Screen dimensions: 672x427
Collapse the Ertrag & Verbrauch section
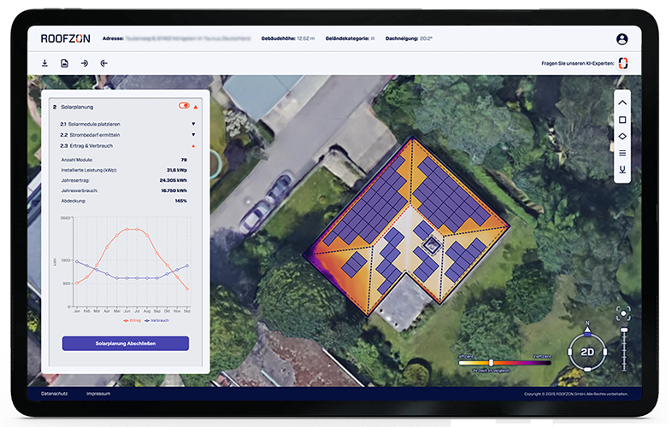click(x=193, y=146)
